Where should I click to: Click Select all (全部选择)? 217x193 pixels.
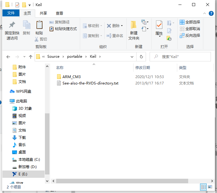(x=190, y=22)
